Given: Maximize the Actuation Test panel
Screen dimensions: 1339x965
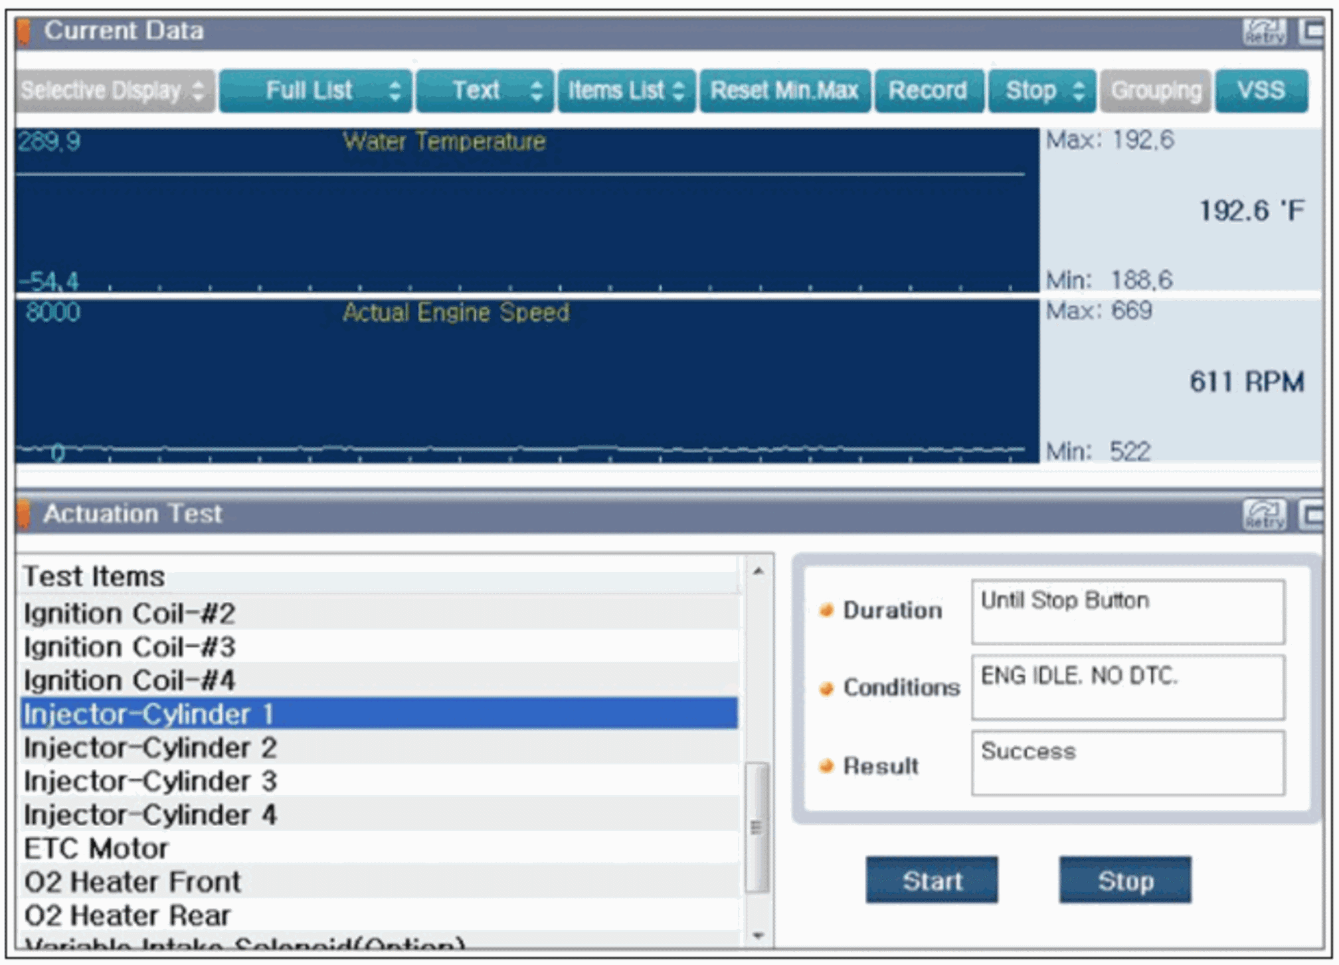Looking at the screenshot, I should coord(1312,515).
